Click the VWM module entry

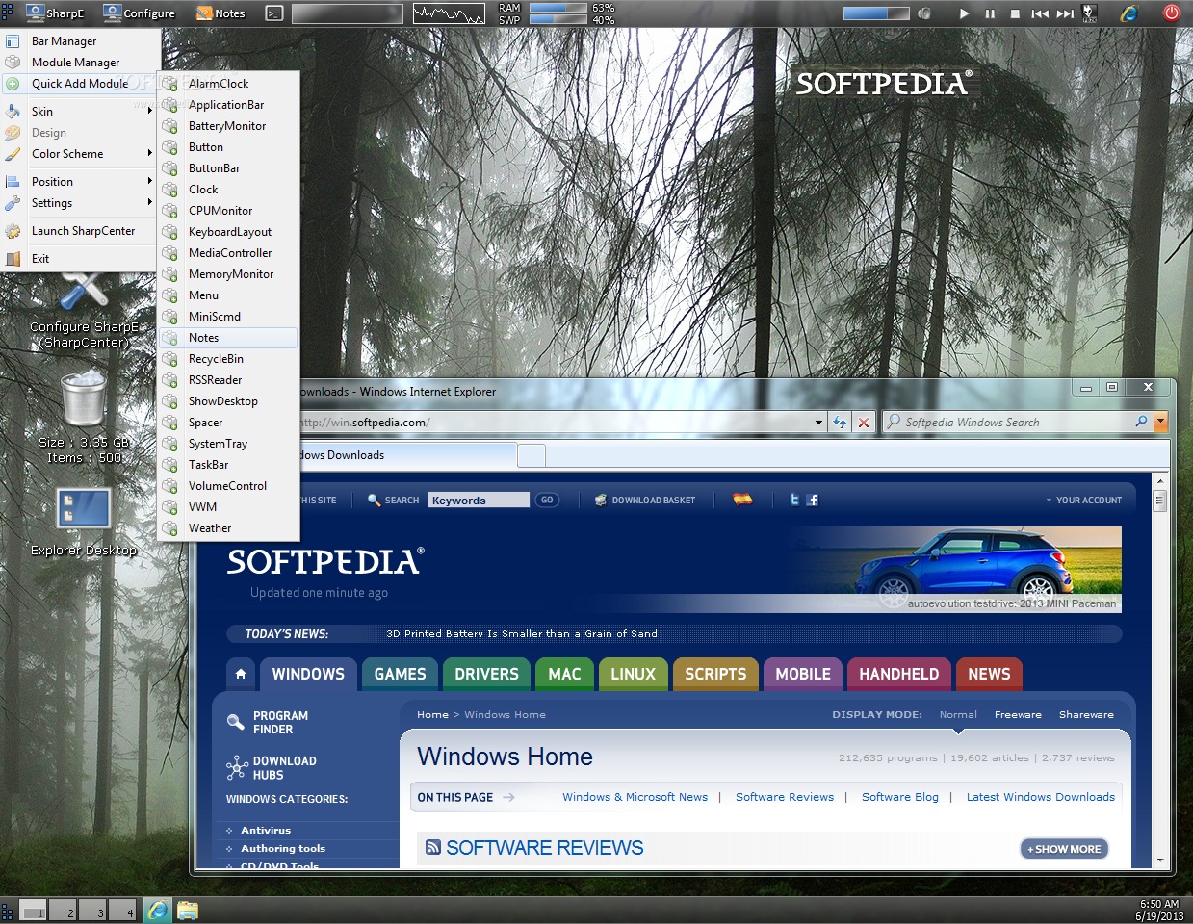coord(228,507)
